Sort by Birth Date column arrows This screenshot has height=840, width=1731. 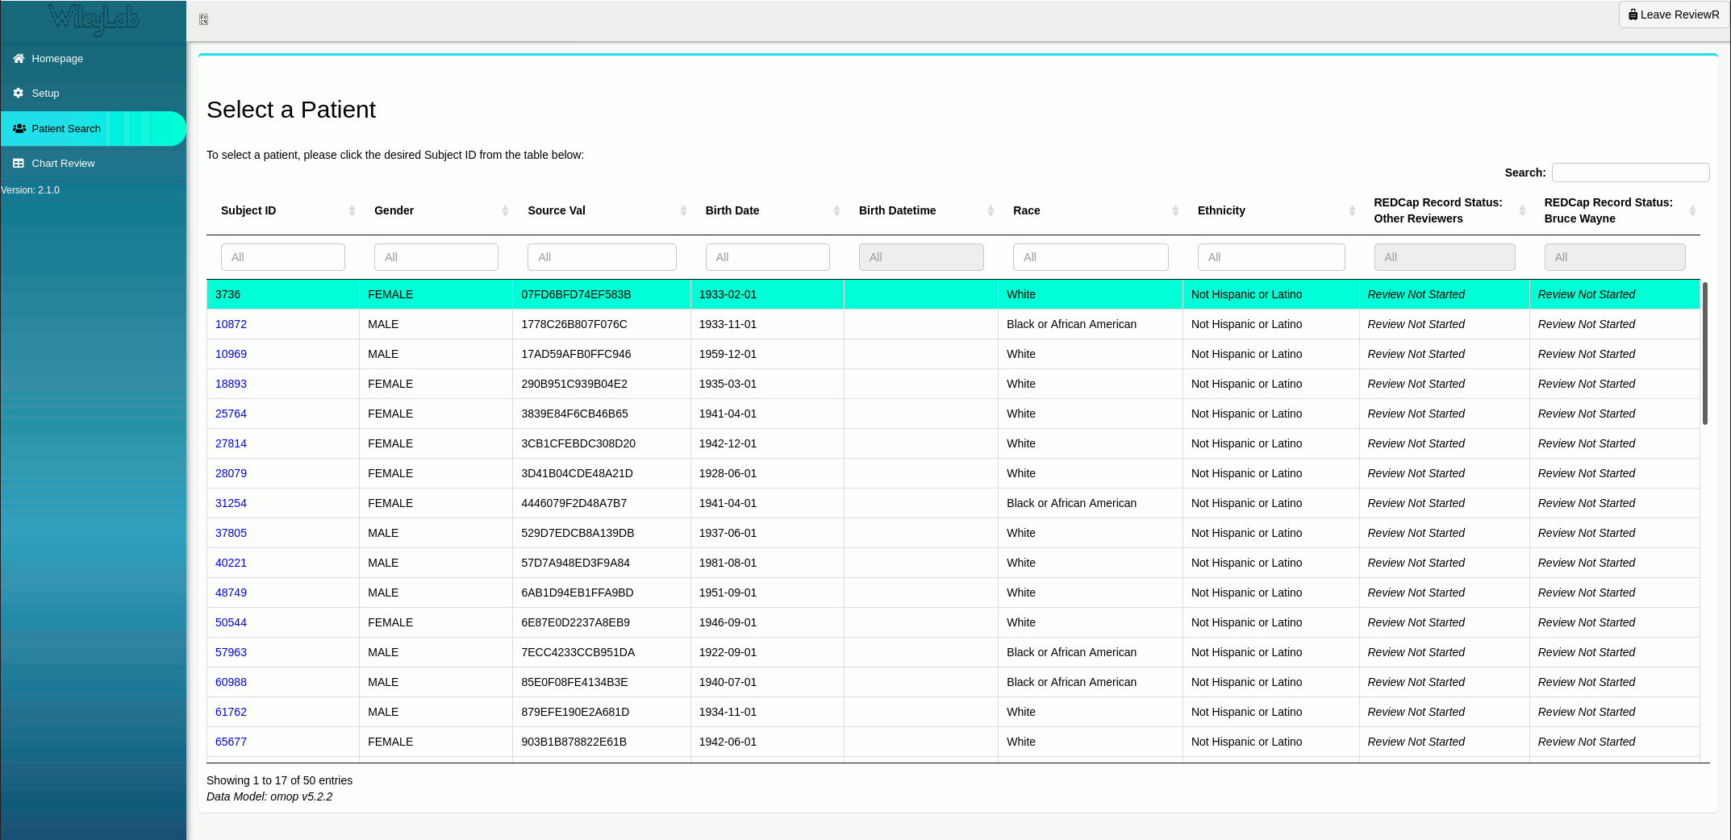click(836, 210)
